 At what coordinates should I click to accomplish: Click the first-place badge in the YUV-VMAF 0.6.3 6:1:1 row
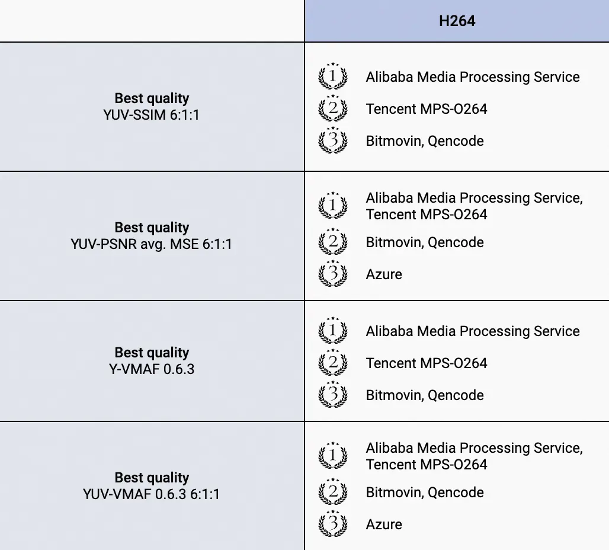pos(333,456)
